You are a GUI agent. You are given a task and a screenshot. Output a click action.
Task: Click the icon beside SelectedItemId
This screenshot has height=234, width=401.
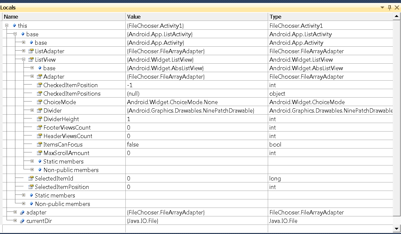click(31, 179)
